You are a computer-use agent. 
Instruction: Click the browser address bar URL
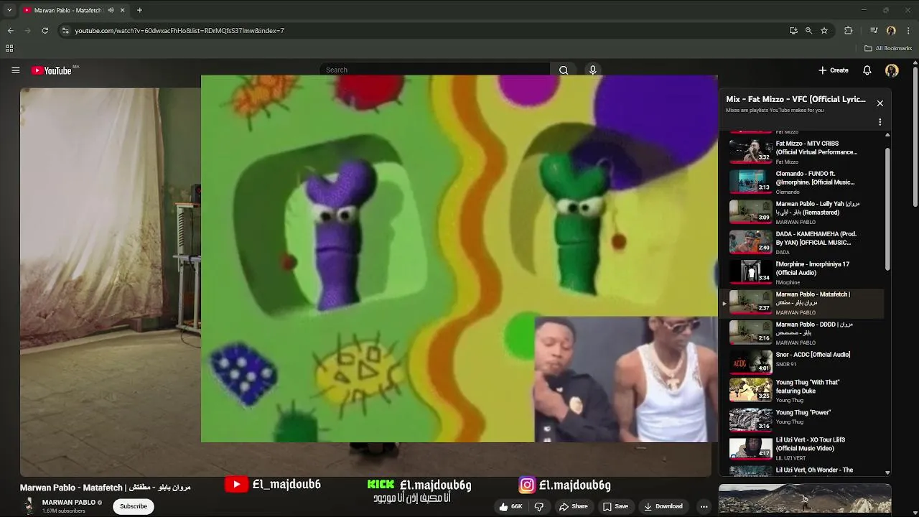[x=179, y=31]
